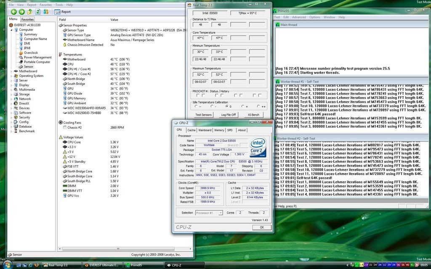Click the Report button in EVEREST toolbar
This screenshot has width=431, height=269.
point(63,12)
